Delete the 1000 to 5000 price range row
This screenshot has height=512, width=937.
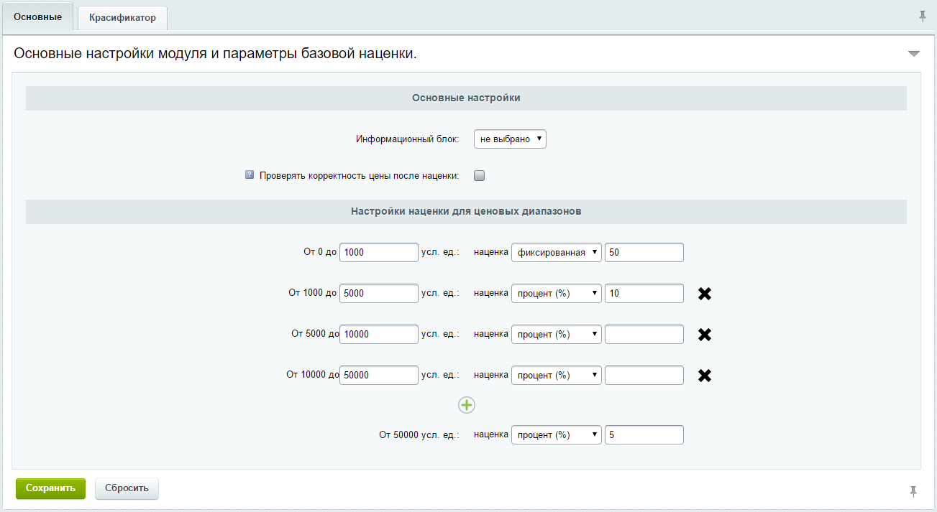(x=705, y=294)
